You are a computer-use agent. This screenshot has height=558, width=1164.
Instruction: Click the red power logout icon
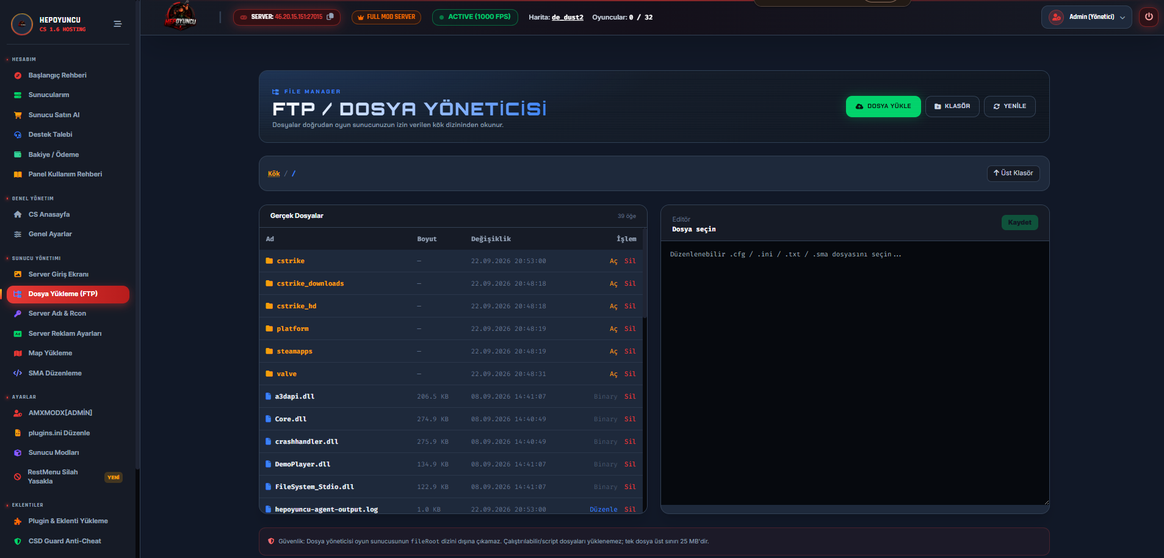[x=1149, y=16]
